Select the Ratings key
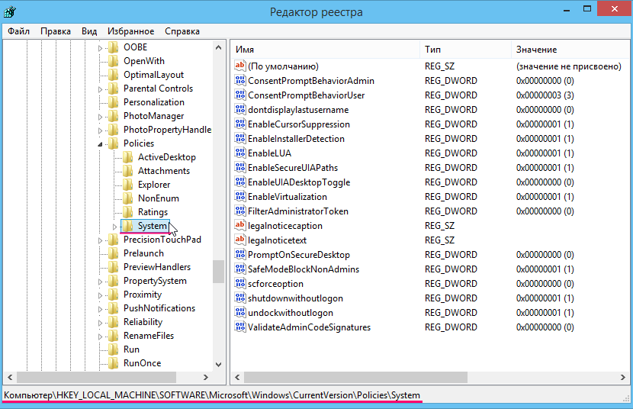Screen dimensions: 633x409 tap(153, 212)
